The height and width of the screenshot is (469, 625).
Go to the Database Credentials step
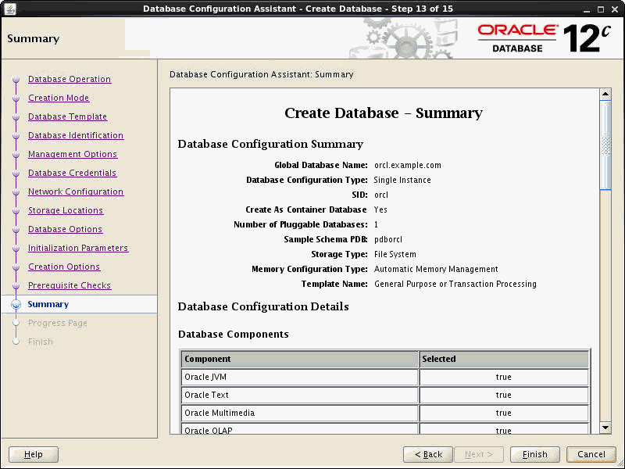[72, 173]
